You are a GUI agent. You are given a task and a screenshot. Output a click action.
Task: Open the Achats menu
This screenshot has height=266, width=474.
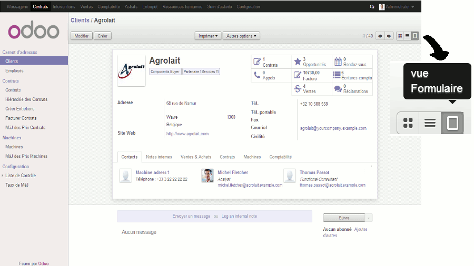(131, 7)
